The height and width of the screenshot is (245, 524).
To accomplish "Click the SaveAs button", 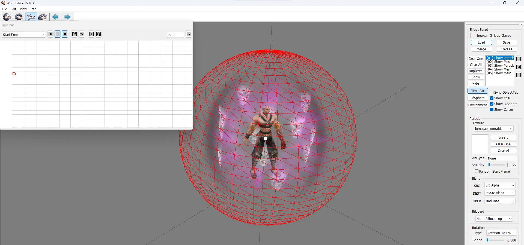I will pos(507,49).
